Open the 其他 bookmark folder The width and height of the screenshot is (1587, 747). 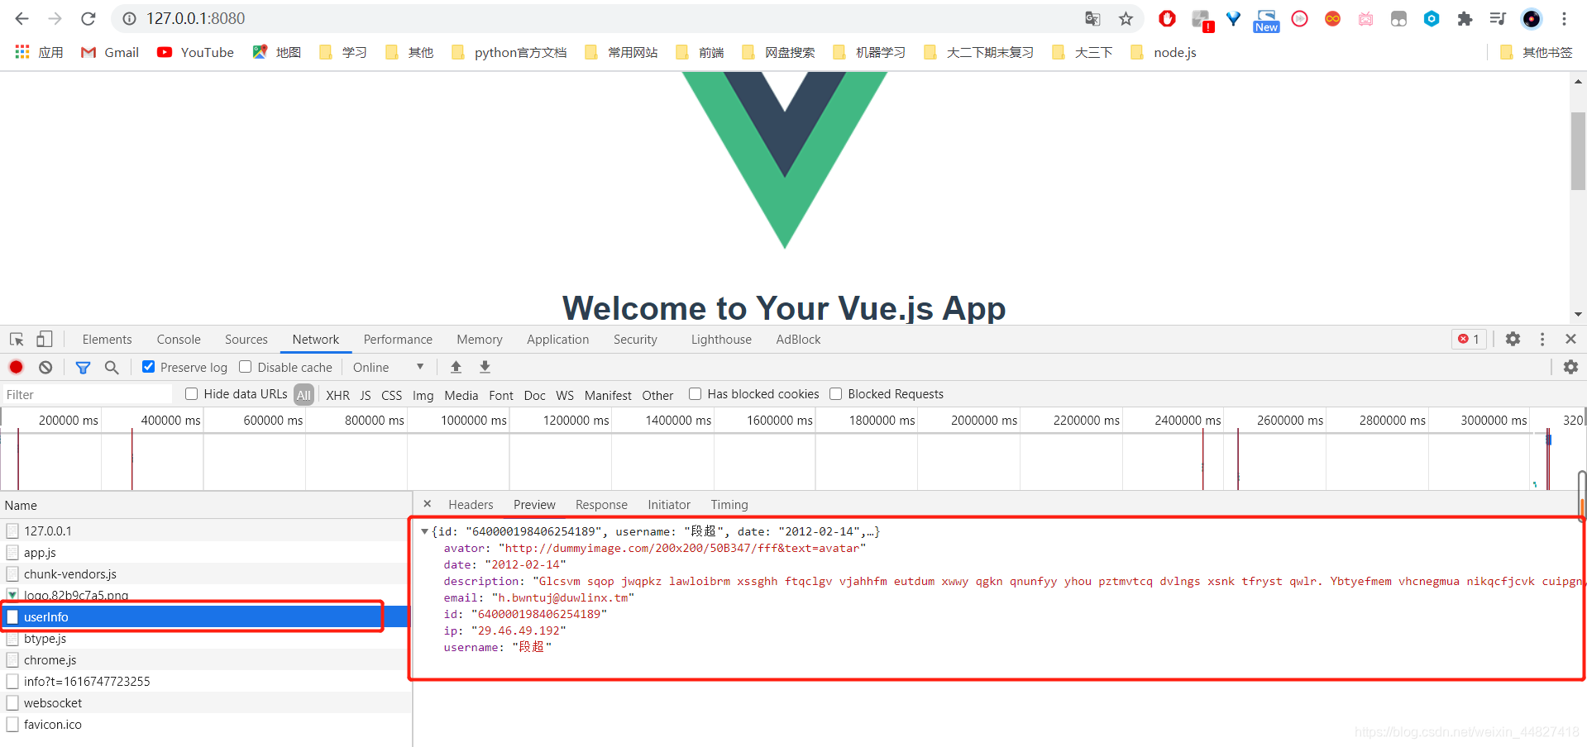(x=409, y=52)
